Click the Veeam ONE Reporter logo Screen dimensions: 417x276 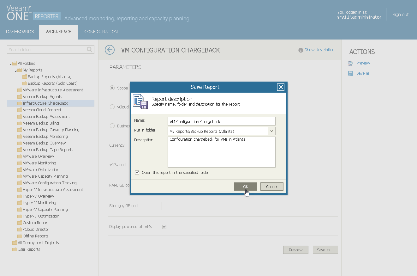point(33,13)
